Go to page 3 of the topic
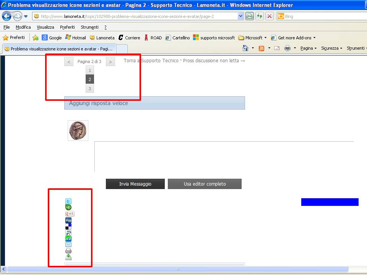This screenshot has width=367, height=275. pos(90,89)
